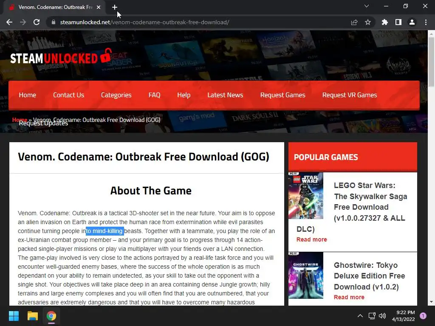Viewport: 435px width, 326px height.
Task: Open the FAQ menu item
Action: (x=154, y=95)
